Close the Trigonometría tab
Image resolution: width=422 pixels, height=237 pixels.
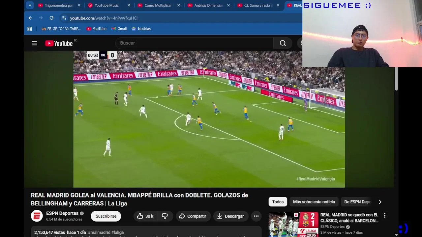[79, 5]
